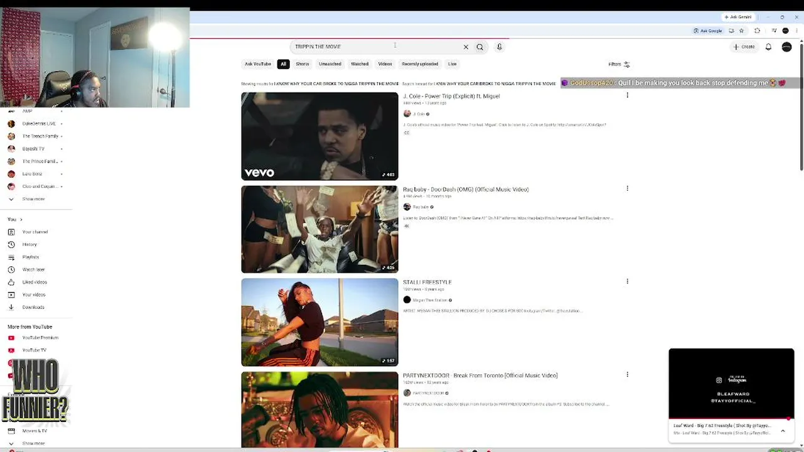Open the Movies & TV icon

11,431
